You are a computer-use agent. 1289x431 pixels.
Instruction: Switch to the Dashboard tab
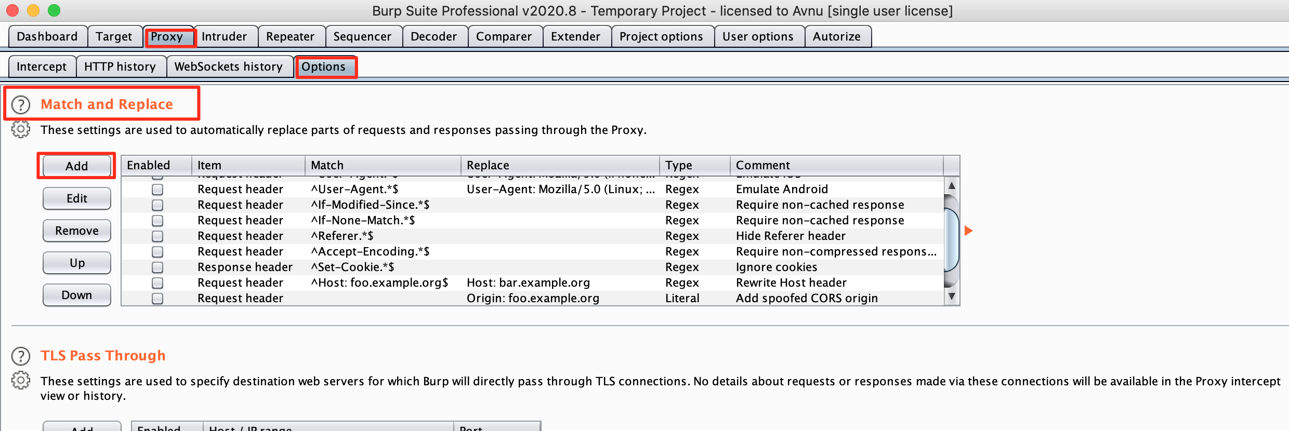(47, 36)
